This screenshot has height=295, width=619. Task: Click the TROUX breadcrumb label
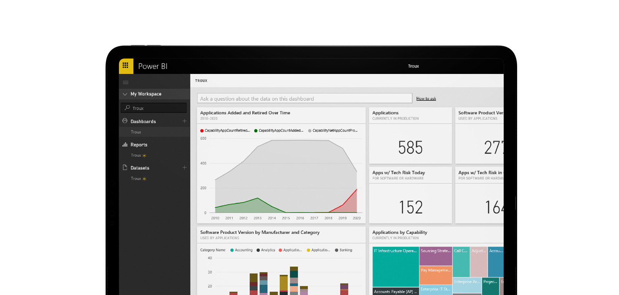point(201,81)
